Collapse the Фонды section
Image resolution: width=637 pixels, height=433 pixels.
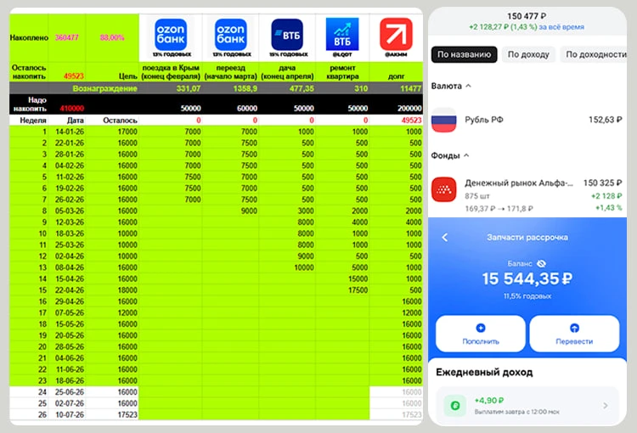coord(466,155)
